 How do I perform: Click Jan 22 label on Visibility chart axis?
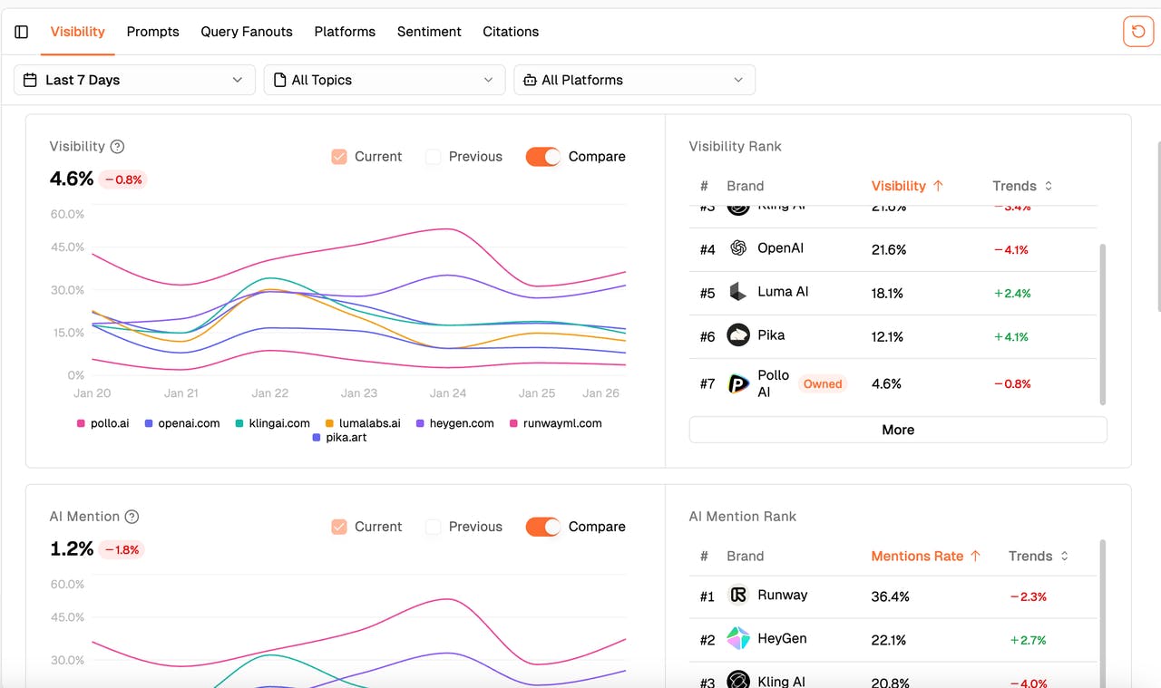click(x=270, y=393)
